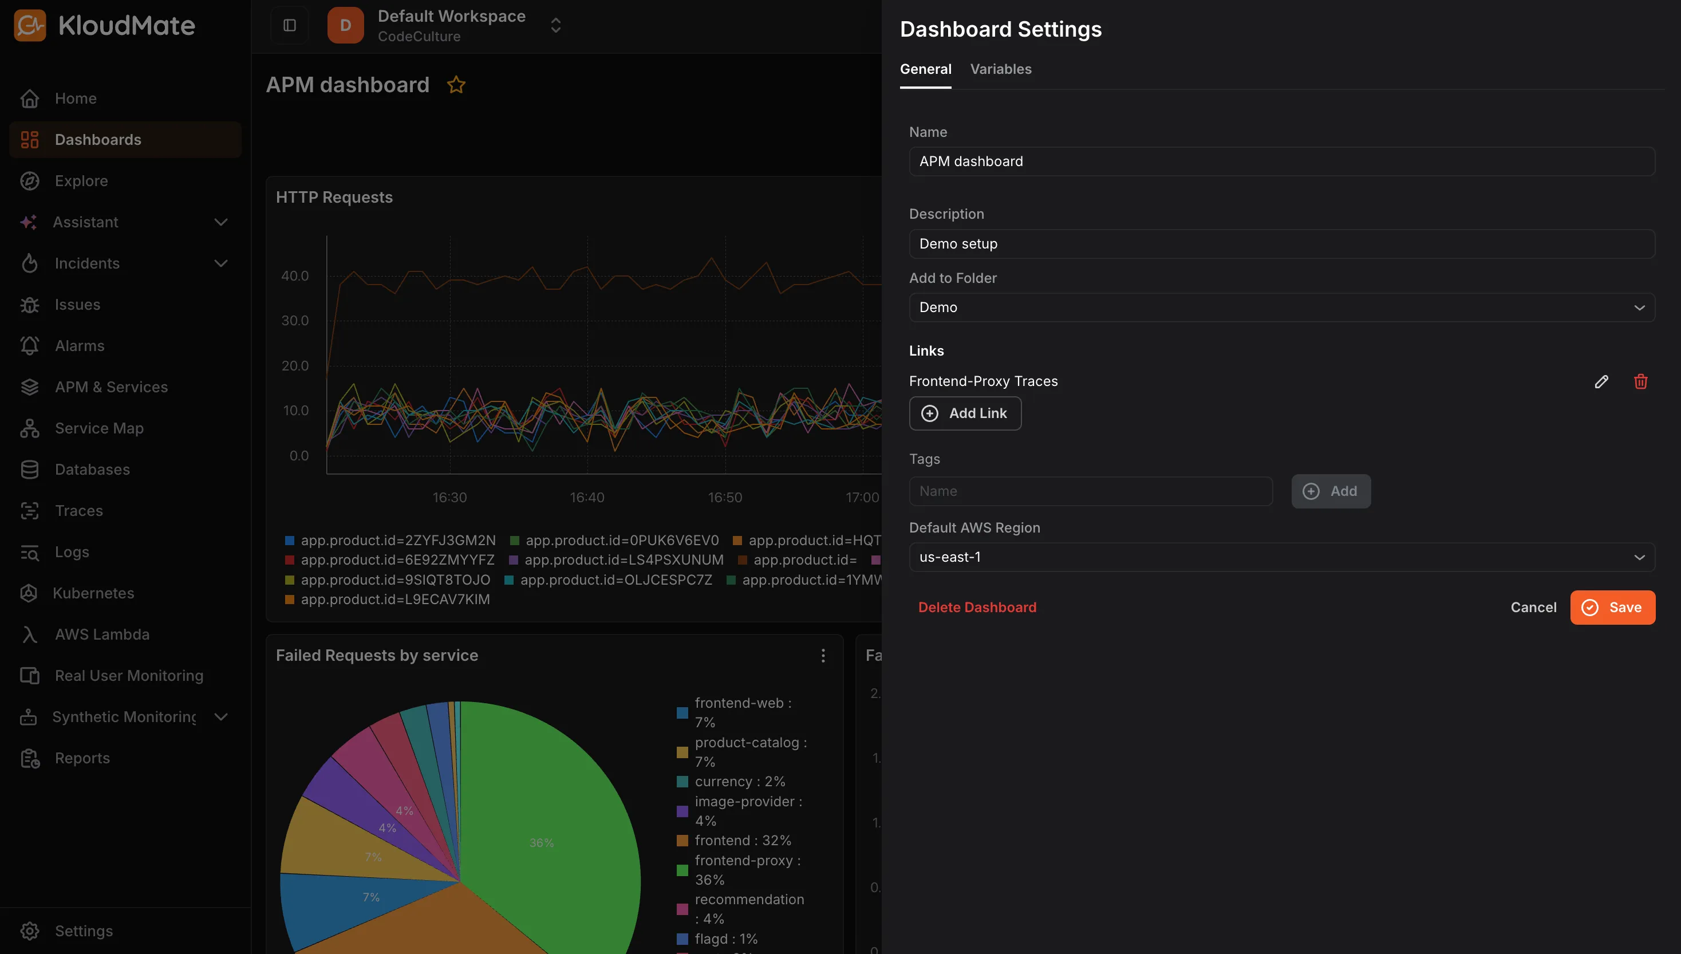The height and width of the screenshot is (954, 1681).
Task: Delete the Frontend-Proxy Traces link
Action: click(1640, 381)
